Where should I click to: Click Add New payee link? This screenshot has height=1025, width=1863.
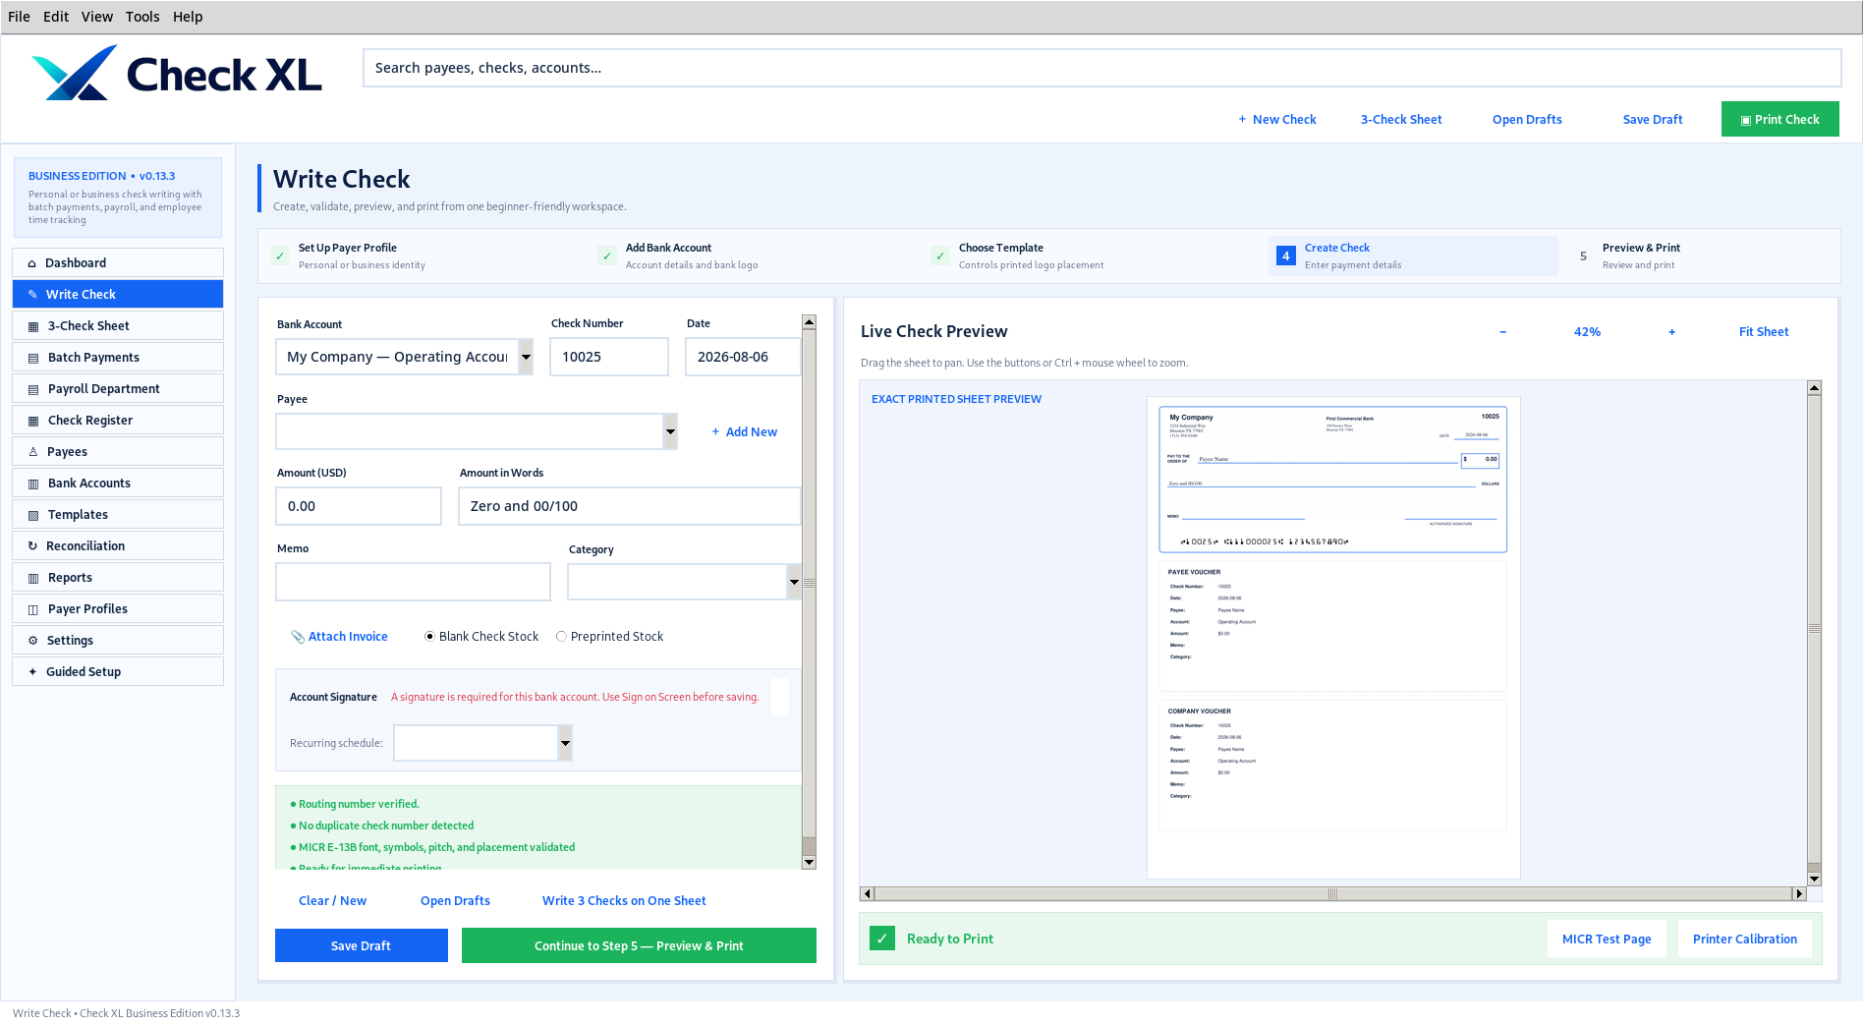click(744, 432)
